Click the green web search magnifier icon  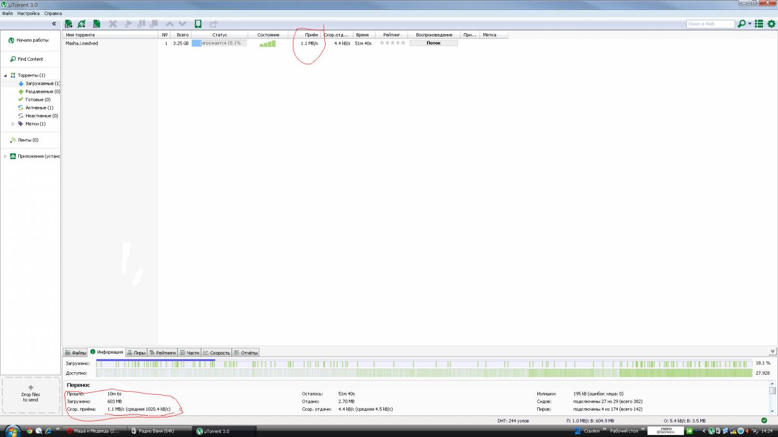click(742, 24)
